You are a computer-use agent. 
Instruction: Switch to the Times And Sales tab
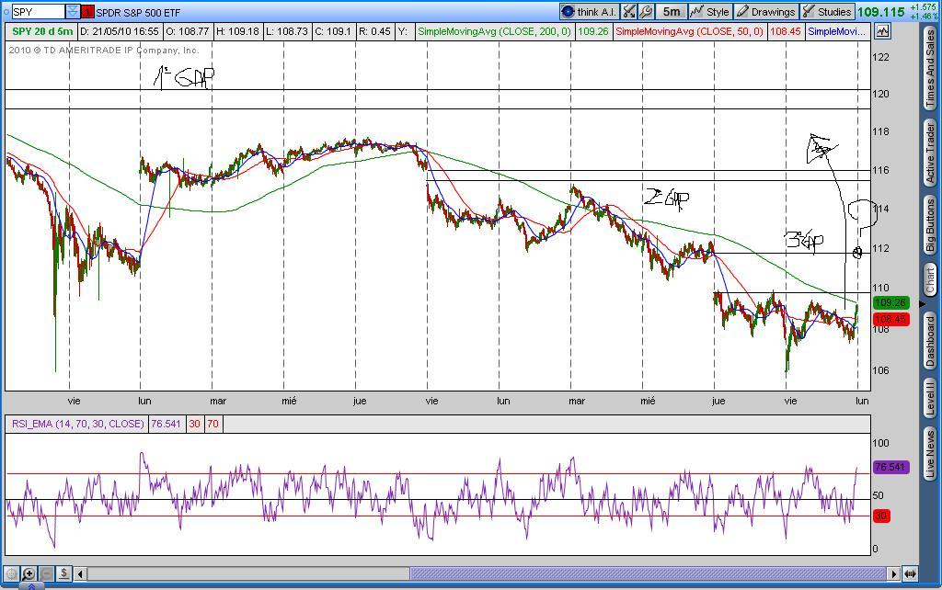coord(930,71)
